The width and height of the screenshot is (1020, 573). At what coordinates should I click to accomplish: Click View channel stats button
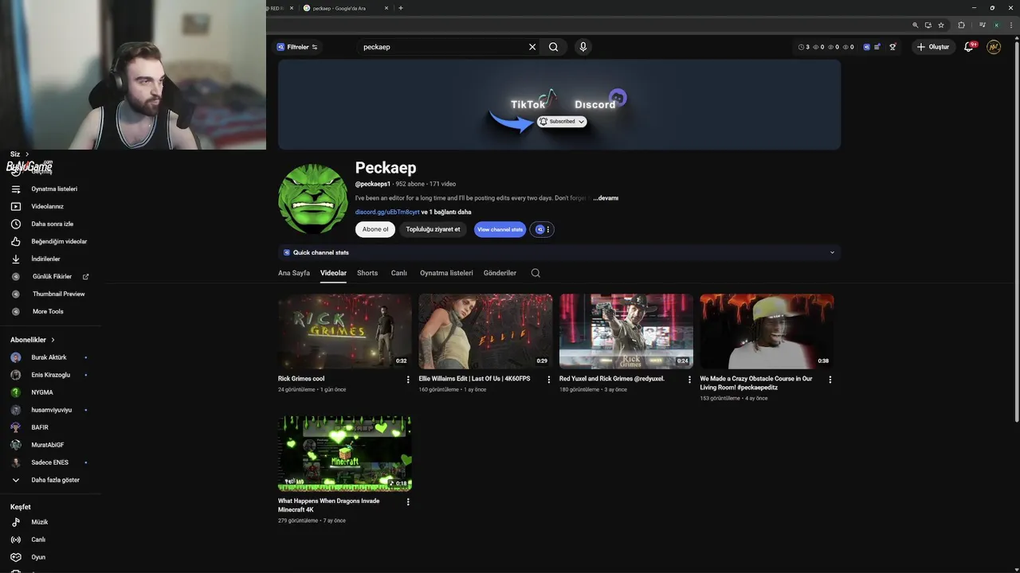tap(500, 229)
